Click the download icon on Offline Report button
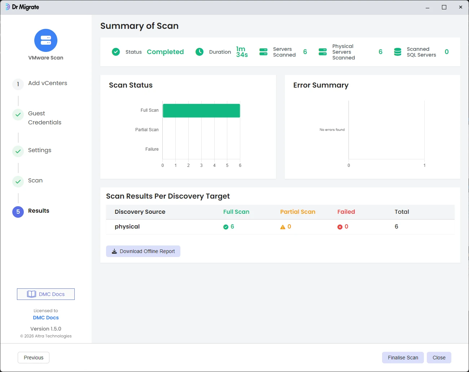This screenshot has height=372, width=469. point(114,251)
